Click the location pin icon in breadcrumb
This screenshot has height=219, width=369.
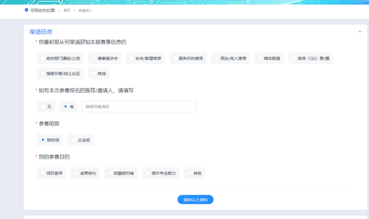tap(26, 10)
